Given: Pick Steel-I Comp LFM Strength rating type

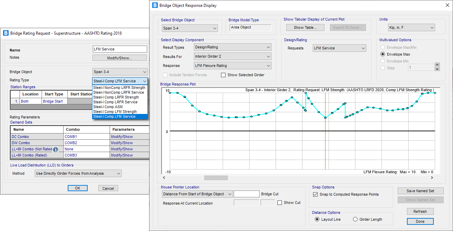Looking at the screenshot, I should coord(119,112).
